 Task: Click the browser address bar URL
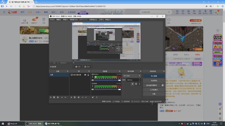pos(70,6)
